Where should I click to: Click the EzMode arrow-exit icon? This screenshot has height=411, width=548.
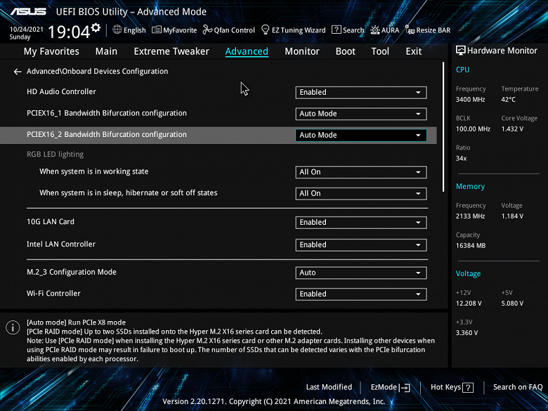[404, 387]
